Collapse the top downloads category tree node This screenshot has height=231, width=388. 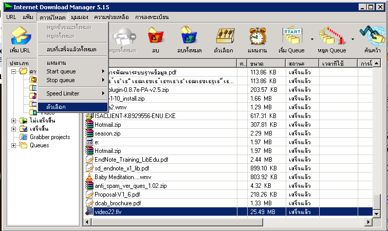(x=13, y=72)
